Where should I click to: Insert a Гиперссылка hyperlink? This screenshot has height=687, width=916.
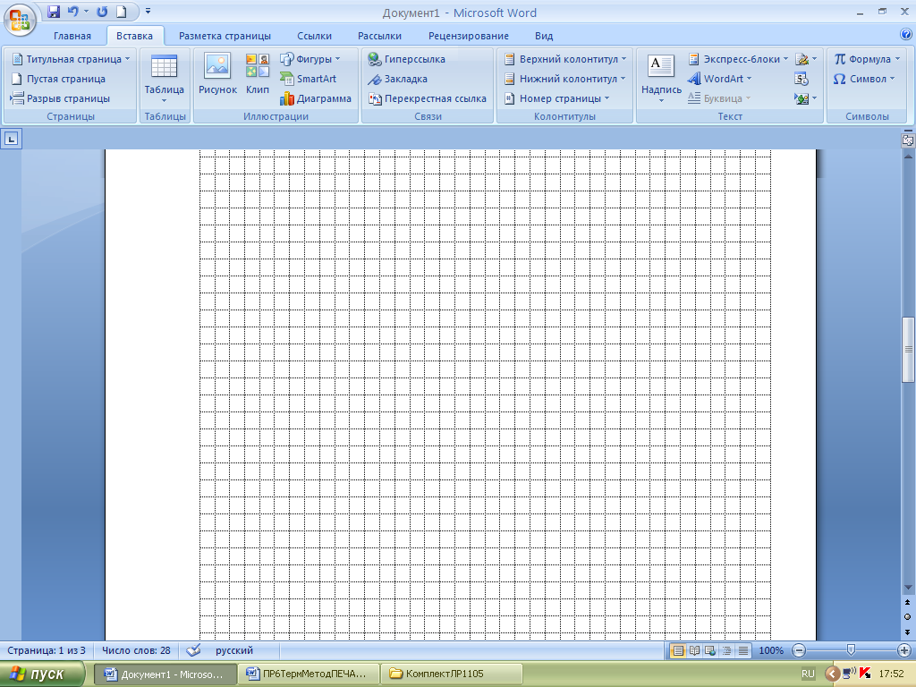tap(407, 59)
